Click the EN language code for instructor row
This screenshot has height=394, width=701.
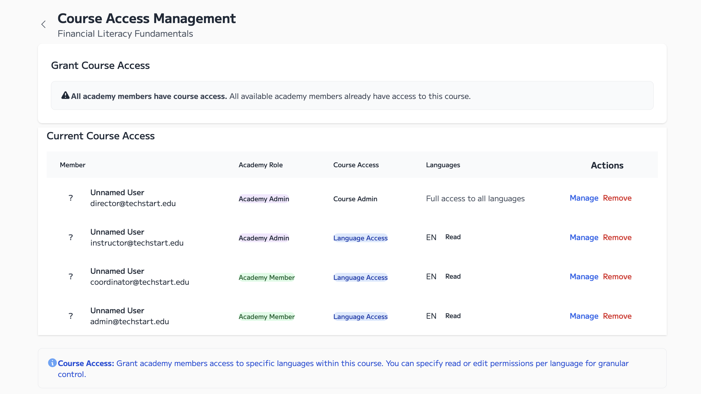(x=431, y=237)
